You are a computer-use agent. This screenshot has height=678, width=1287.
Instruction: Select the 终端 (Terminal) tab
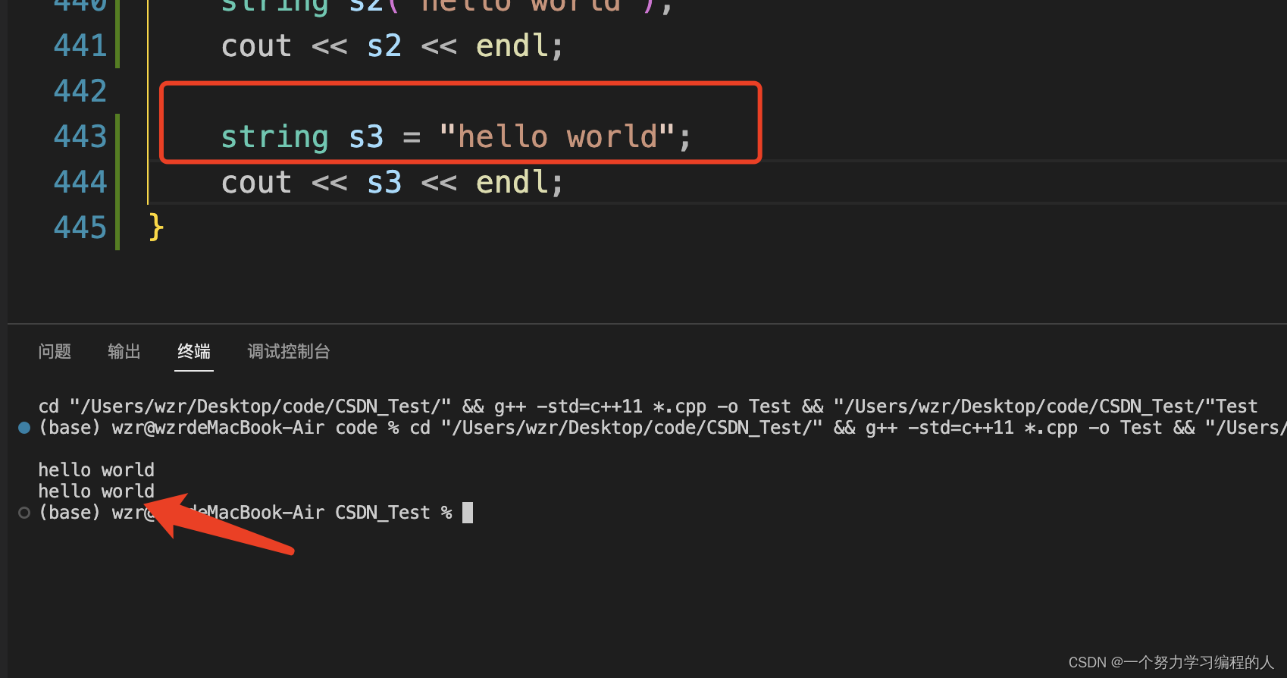194,351
